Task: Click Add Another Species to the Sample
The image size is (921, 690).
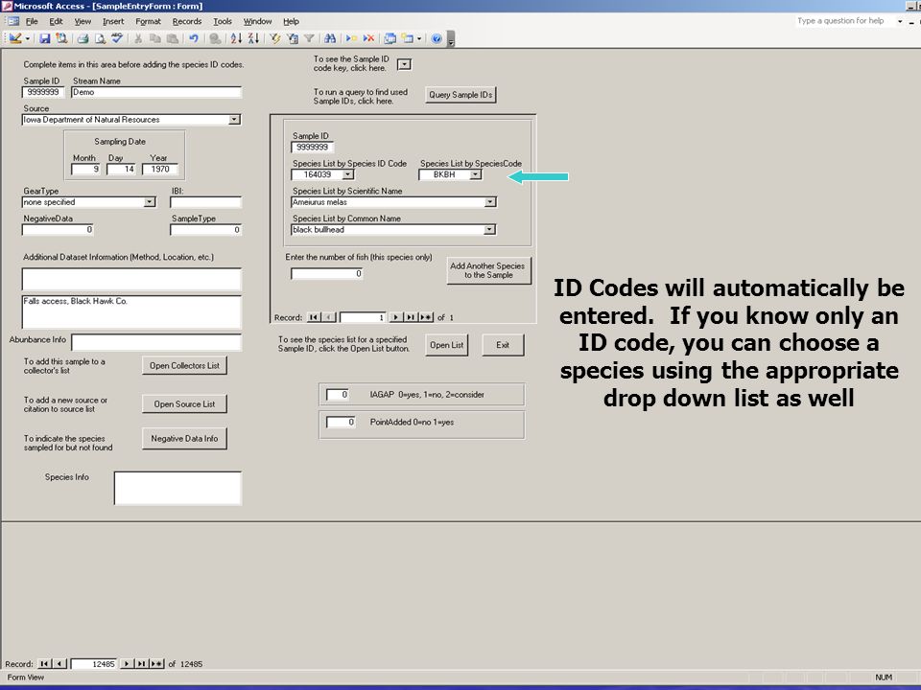Action: (x=488, y=270)
